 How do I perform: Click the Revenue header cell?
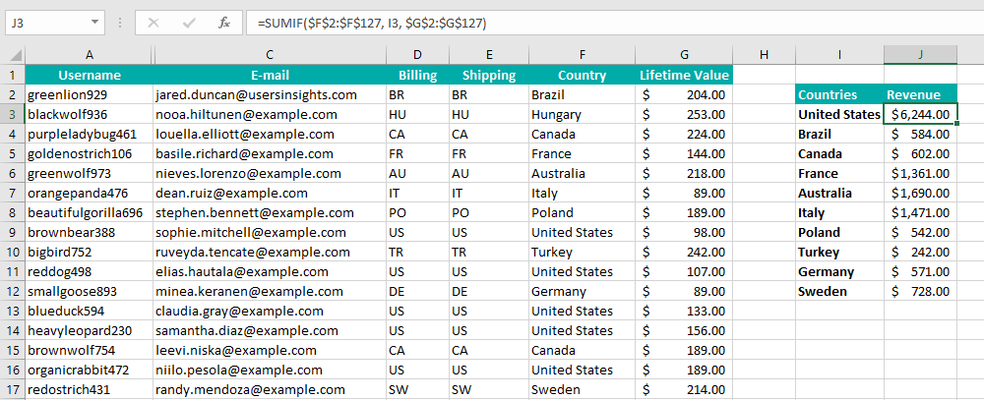[921, 94]
